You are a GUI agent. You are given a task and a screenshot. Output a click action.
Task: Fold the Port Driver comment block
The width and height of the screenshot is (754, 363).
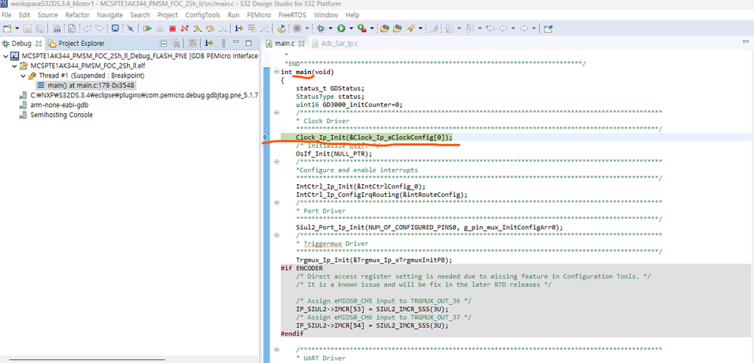[x=276, y=203]
